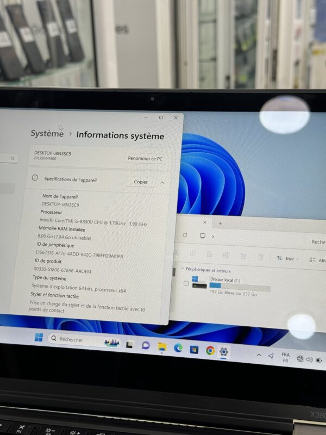Click the Settings gear icon in taskbar

[x=223, y=351]
